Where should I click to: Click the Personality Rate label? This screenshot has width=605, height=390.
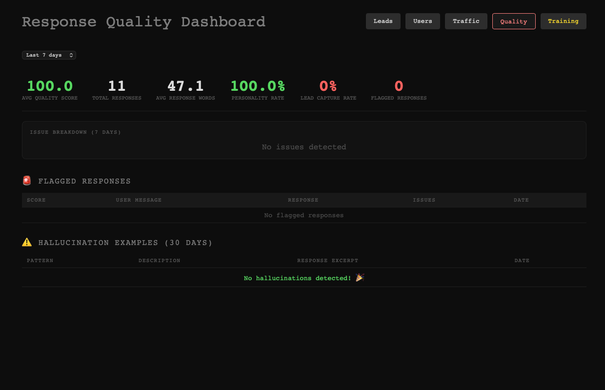pyautogui.click(x=258, y=98)
